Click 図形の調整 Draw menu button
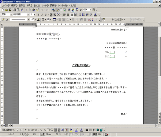161x137 pixels. pyautogui.click(x=8, y=130)
